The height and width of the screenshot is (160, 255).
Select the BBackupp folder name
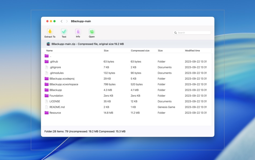pyautogui.click(x=56, y=90)
